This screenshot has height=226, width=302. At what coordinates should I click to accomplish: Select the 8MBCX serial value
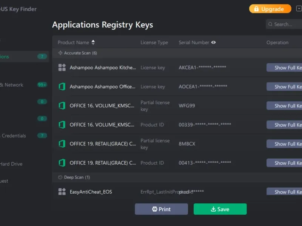[187, 144]
